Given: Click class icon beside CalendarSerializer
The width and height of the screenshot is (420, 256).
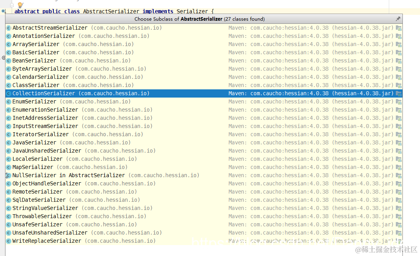Looking at the screenshot, I should (9, 77).
